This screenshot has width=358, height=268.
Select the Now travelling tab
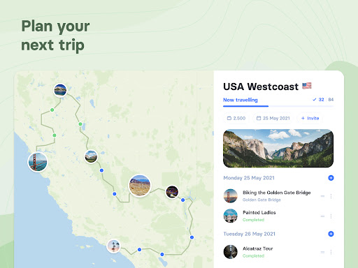click(x=241, y=100)
